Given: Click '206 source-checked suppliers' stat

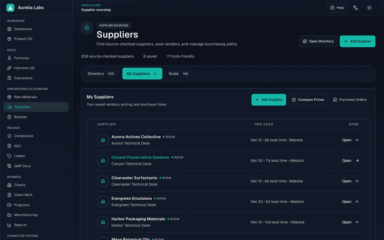Looking at the screenshot, I should (107, 56).
